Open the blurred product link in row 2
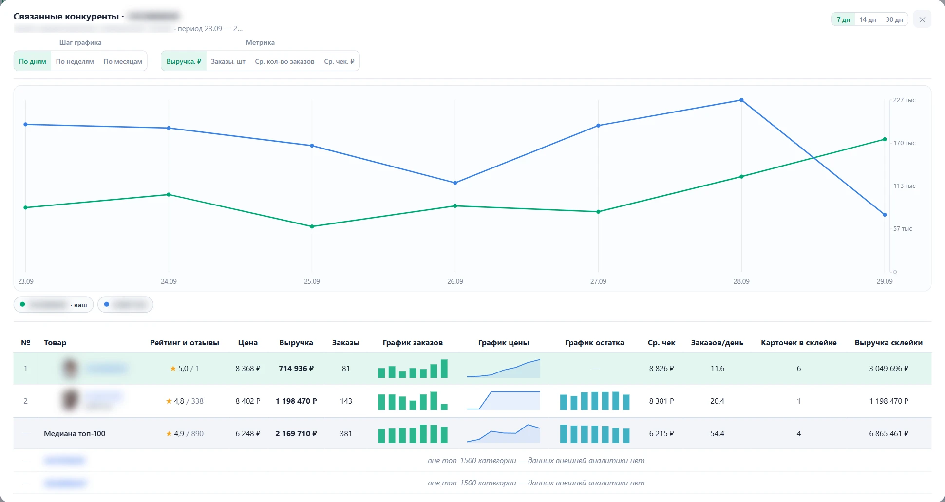The image size is (945, 502). click(104, 397)
